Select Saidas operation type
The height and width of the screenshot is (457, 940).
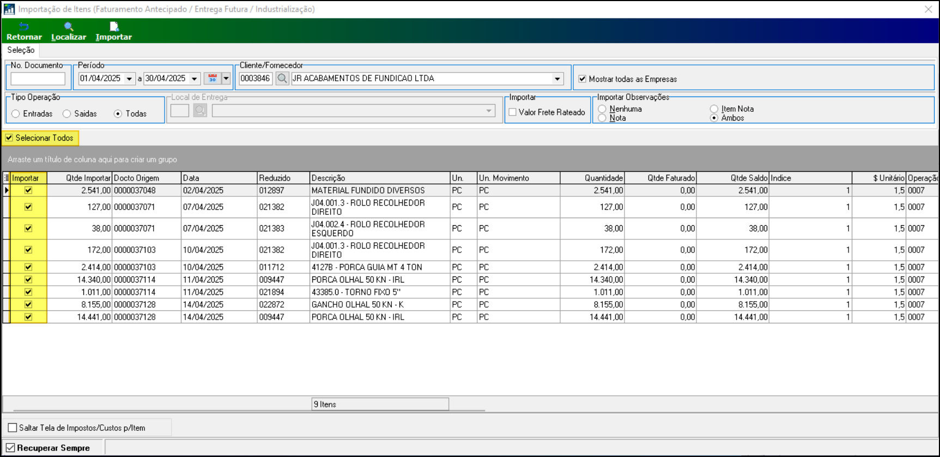tap(67, 114)
